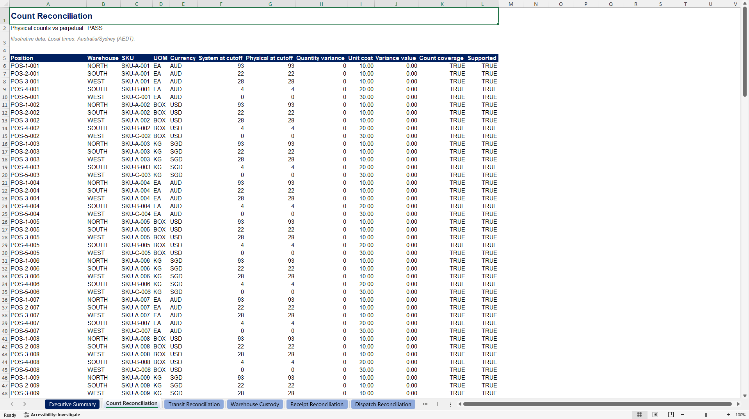
Task: Open the sheet tab bar options dots
Action: 450,404
